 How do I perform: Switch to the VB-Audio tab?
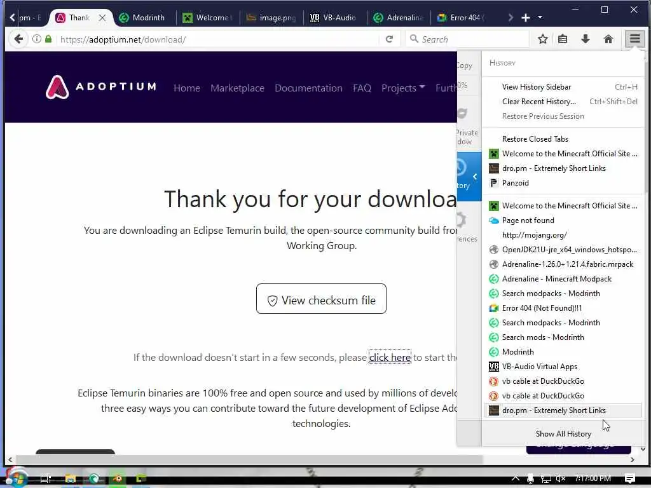tap(334, 18)
